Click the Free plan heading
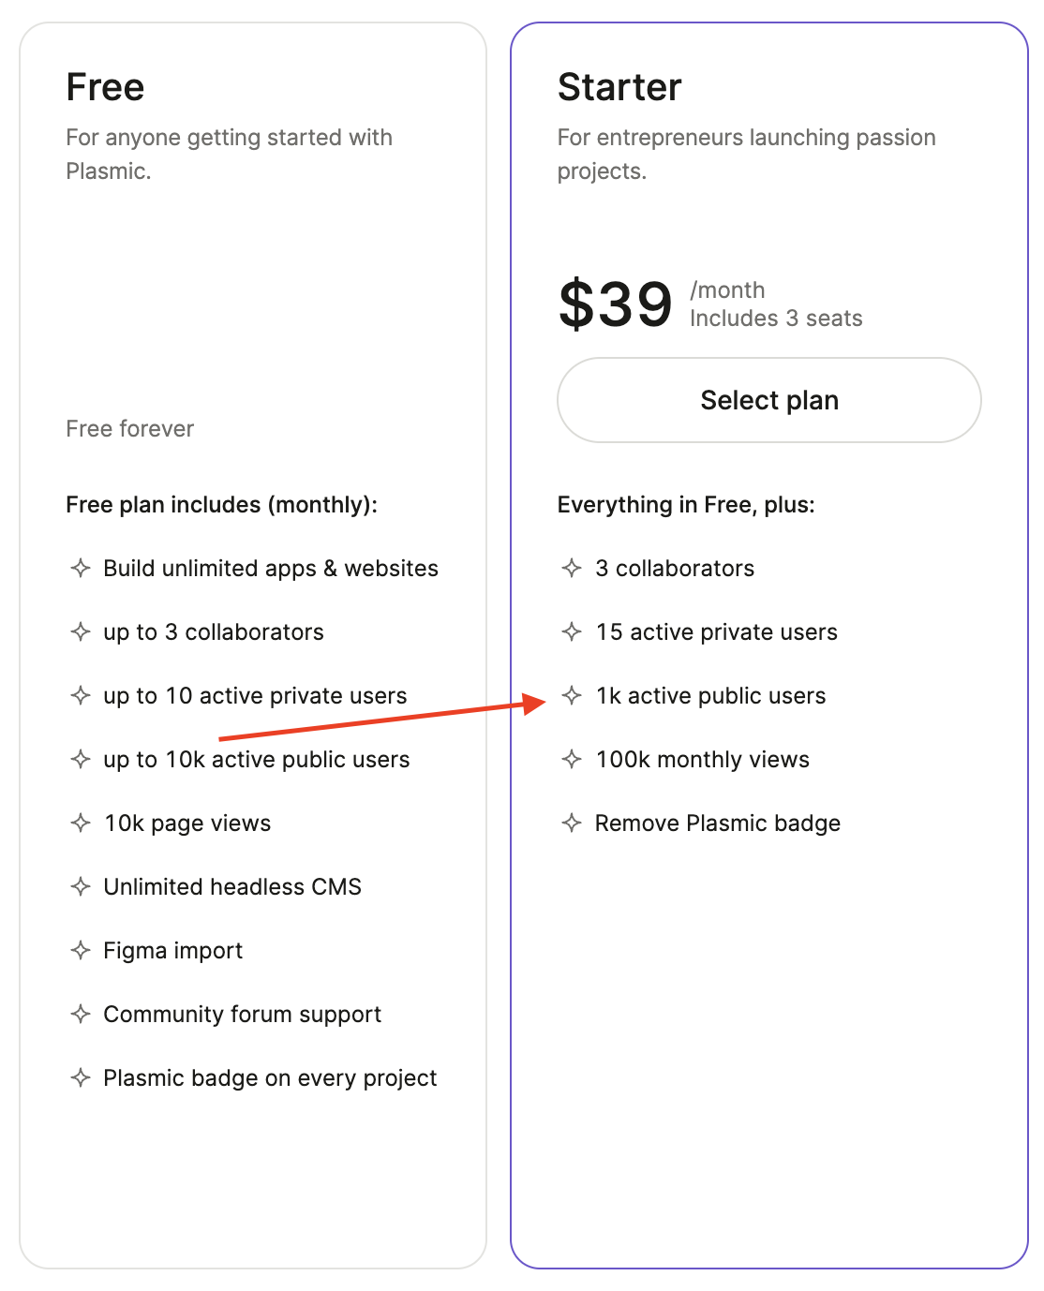Image resolution: width=1044 pixels, height=1291 pixels. (x=105, y=87)
